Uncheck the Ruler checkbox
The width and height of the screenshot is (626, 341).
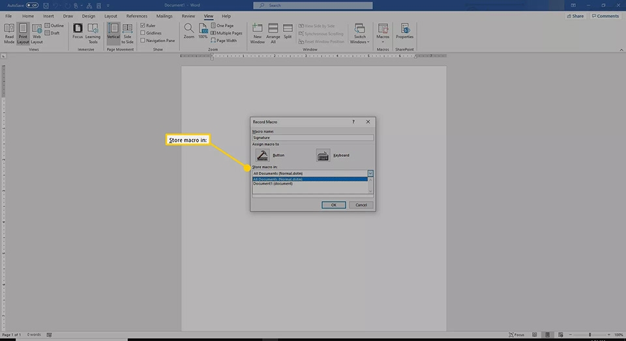tap(143, 25)
